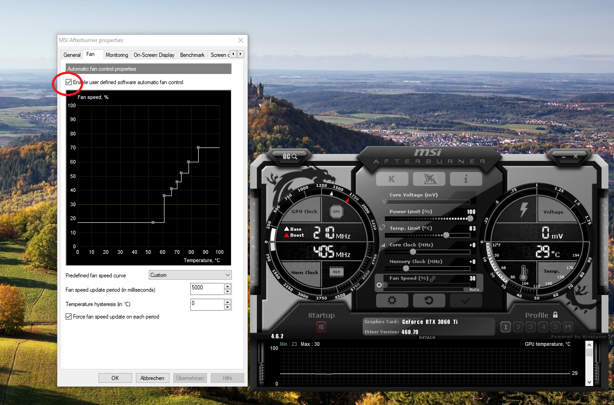This screenshot has height=405, width=614.
Task: Select profile slot 2
Action: (x=518, y=327)
